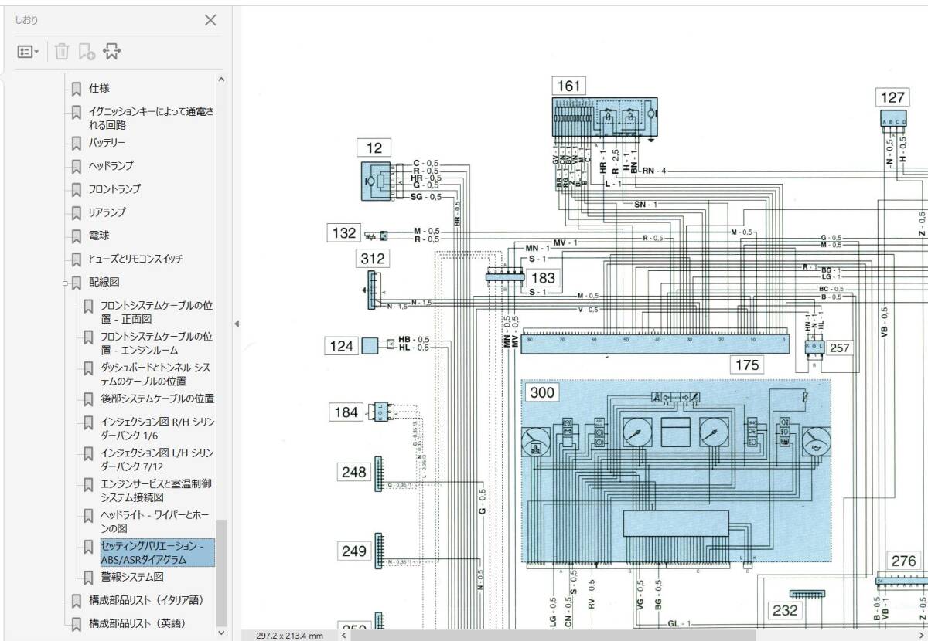Click bookmark icon beside 仕様
Viewport: 928px width, 641px height.
coord(77,89)
